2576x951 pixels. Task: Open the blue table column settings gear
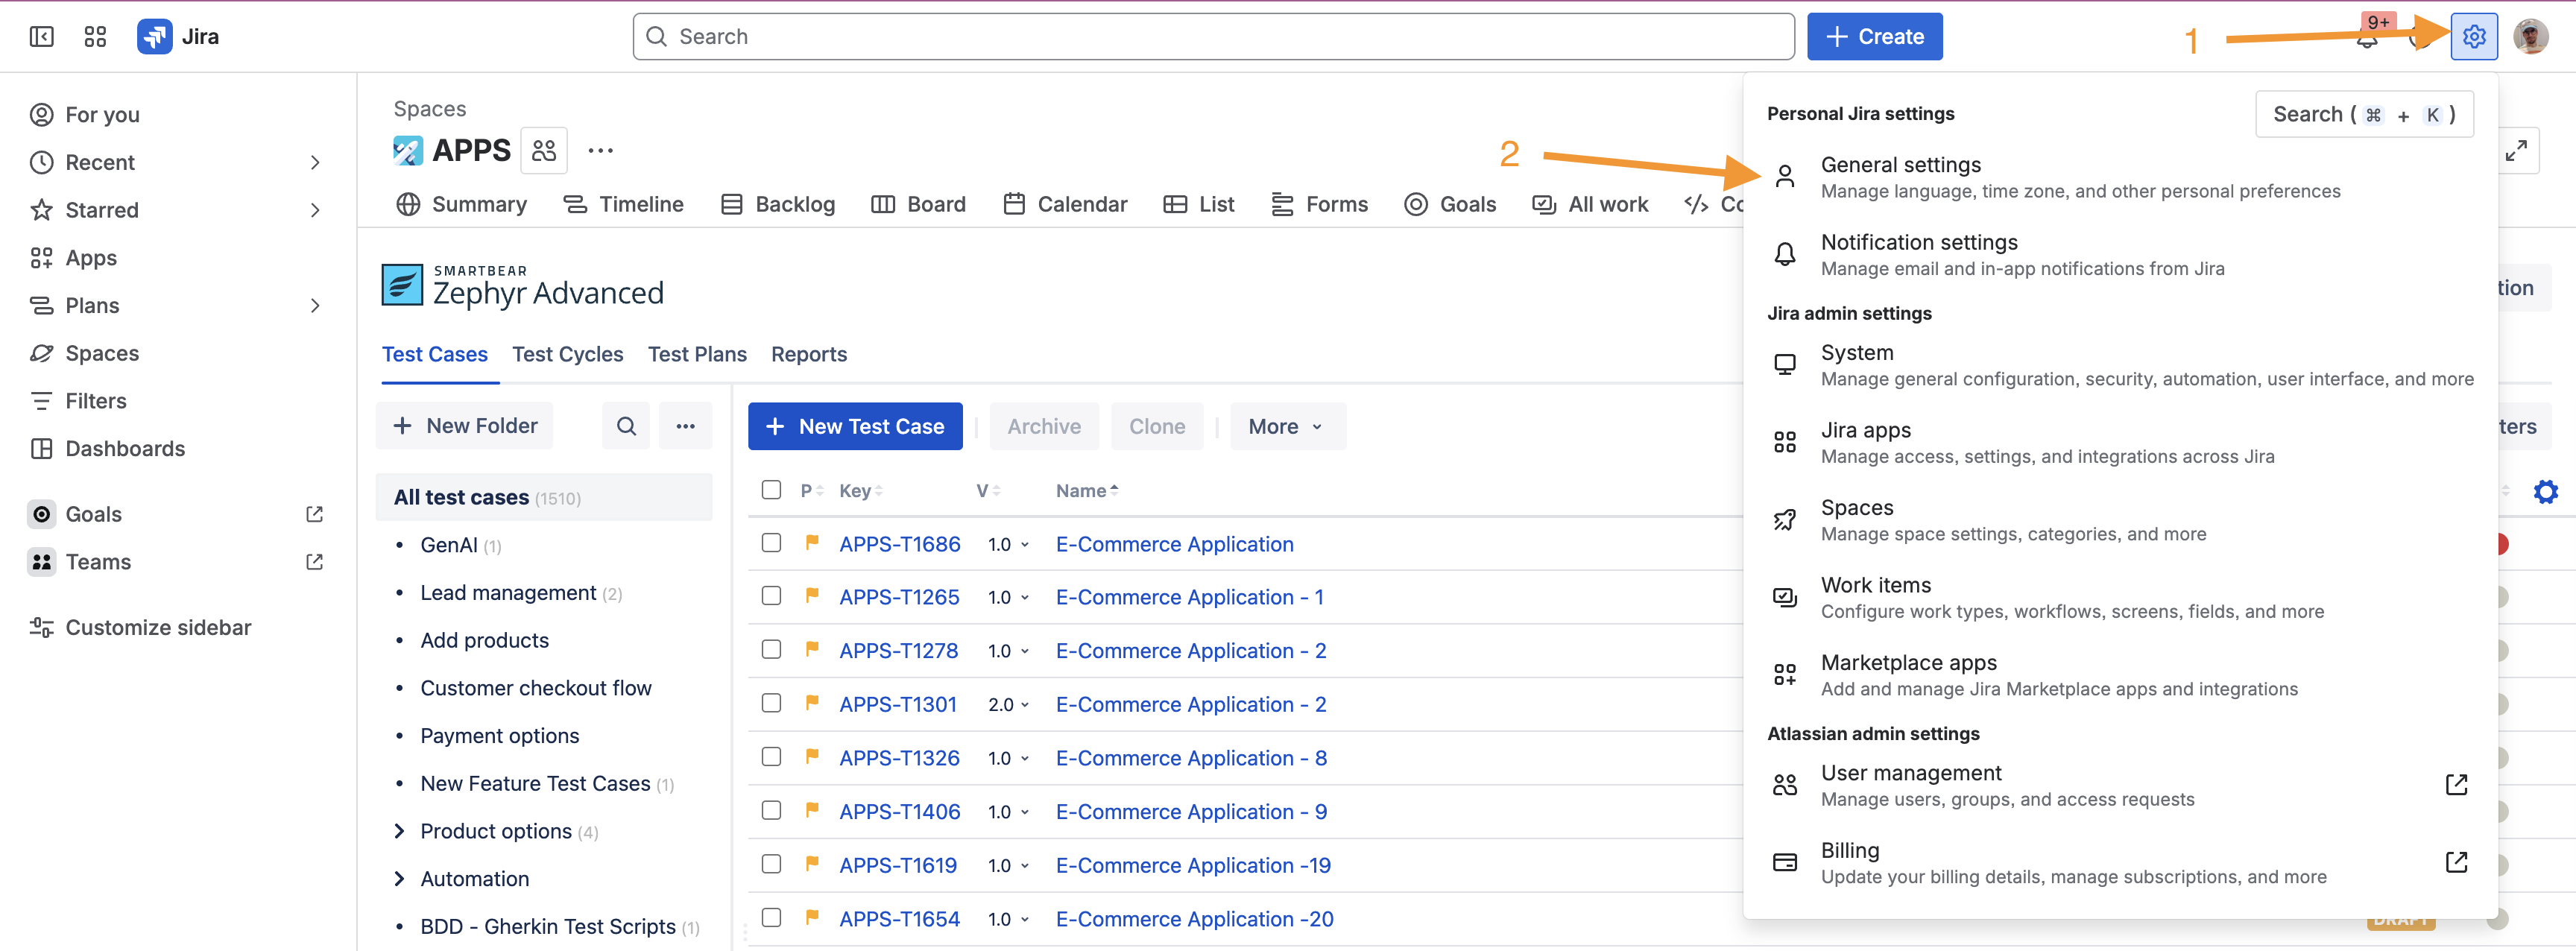pos(2545,491)
